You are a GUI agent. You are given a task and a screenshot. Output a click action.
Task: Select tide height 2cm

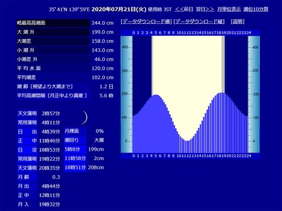coord(99,158)
